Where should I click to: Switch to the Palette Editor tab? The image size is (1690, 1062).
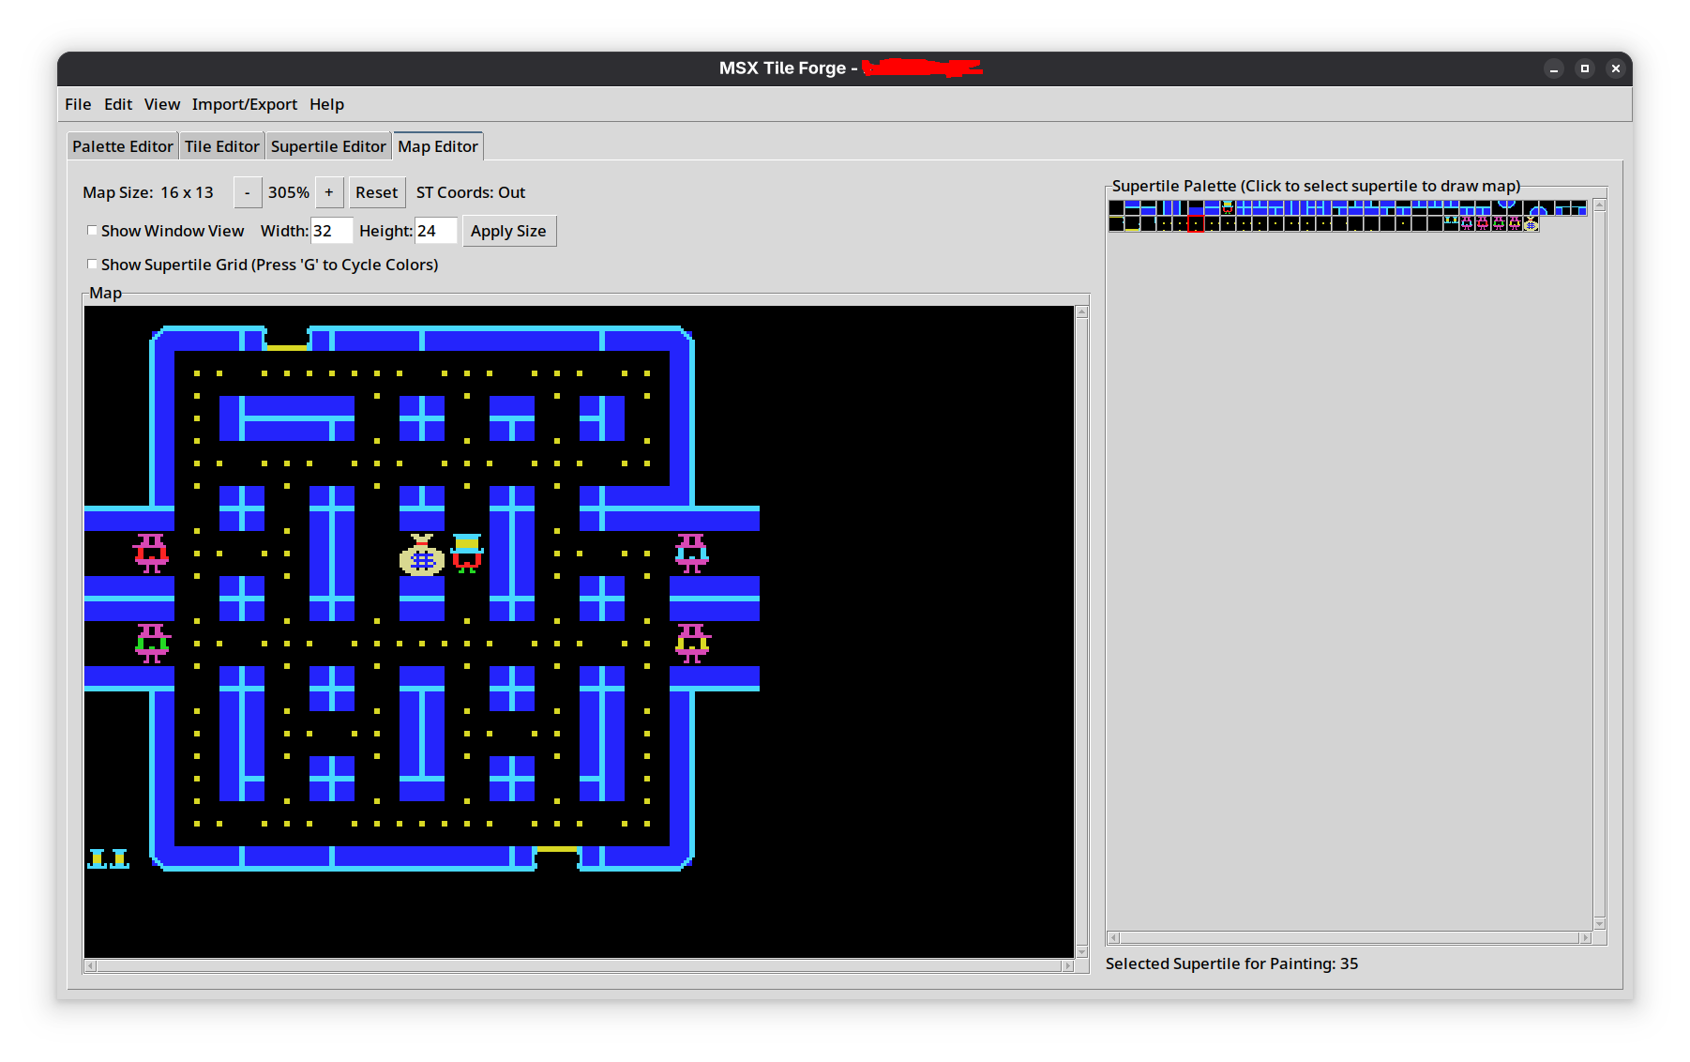(x=123, y=146)
